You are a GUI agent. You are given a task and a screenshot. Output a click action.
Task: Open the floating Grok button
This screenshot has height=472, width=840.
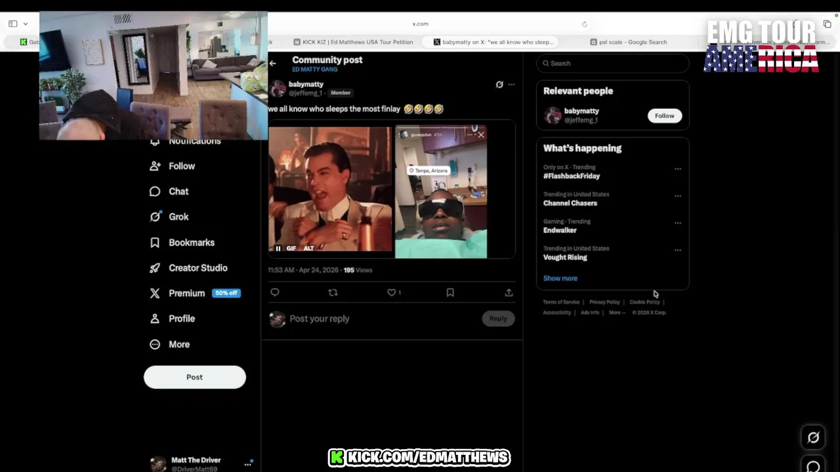(813, 437)
